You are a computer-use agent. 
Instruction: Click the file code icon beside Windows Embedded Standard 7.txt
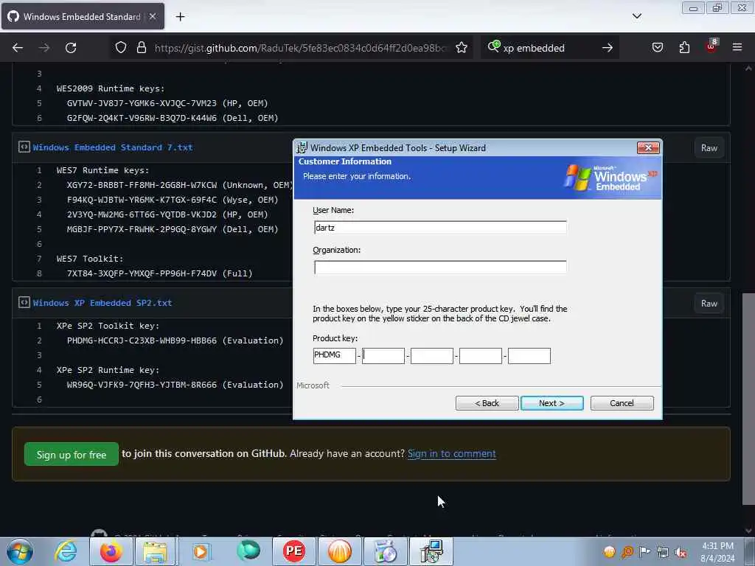click(24, 147)
